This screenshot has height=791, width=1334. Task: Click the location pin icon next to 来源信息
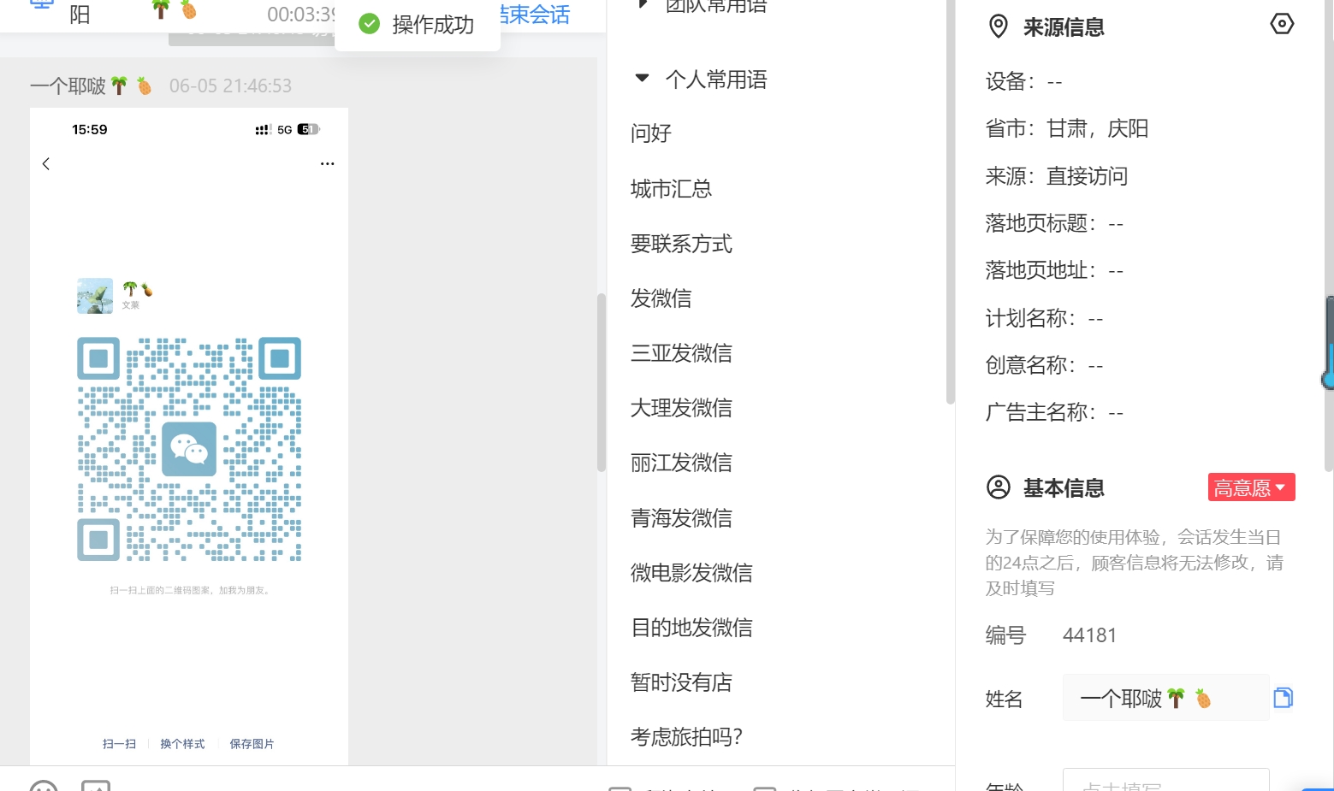tap(998, 27)
